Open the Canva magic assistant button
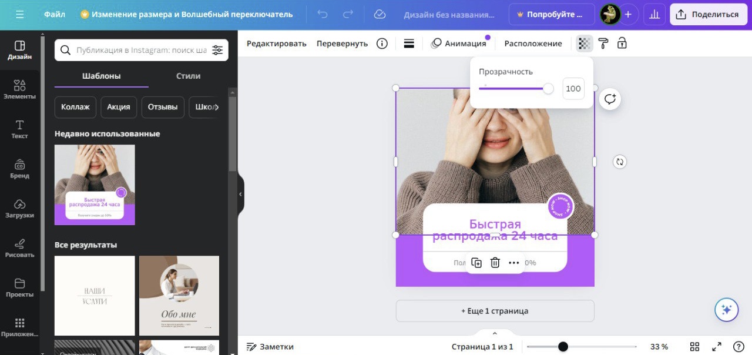Viewport: 752px width, 355px height. point(726,310)
